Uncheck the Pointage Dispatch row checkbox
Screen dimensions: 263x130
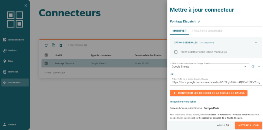tap(46, 63)
